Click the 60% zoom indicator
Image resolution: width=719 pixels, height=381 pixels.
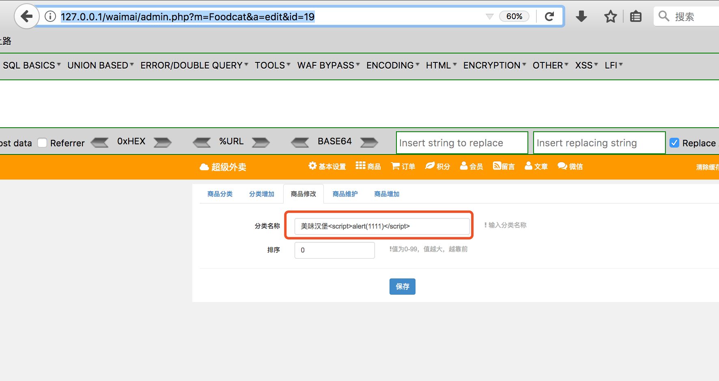(514, 16)
